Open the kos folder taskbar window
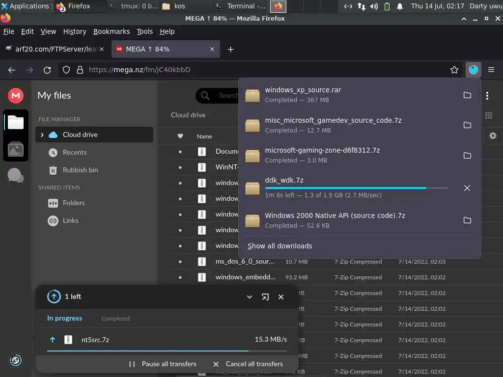The image size is (503, 377). [186, 6]
